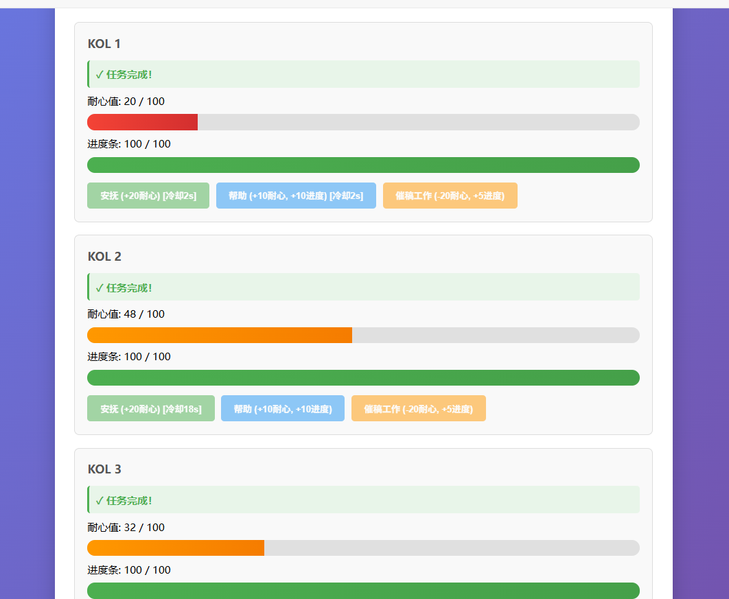The image size is (729, 599).
Task: Click the checkmark in KOL 1's 任务完成 banner
Action: tap(100, 75)
